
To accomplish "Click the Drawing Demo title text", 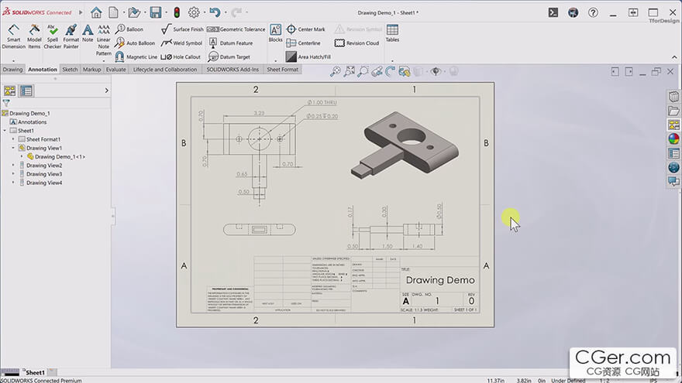I will pos(440,280).
